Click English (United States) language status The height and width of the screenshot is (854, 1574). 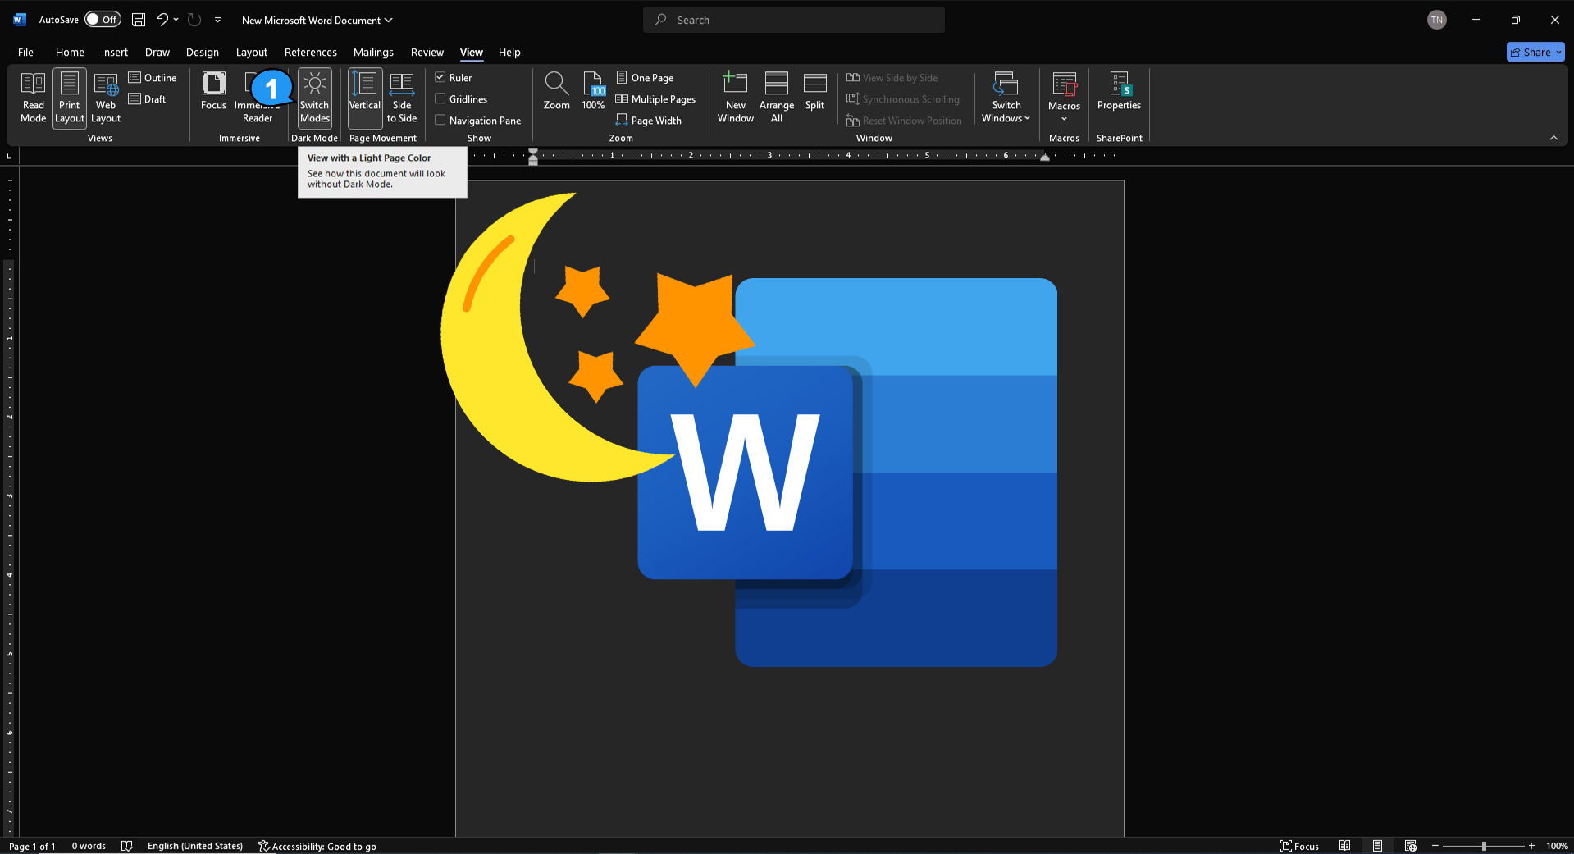pos(195,846)
